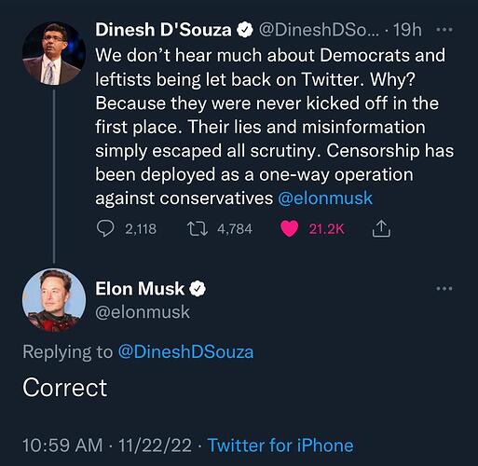Open the three-dot menu on Elon Musk's reply

click(x=444, y=288)
